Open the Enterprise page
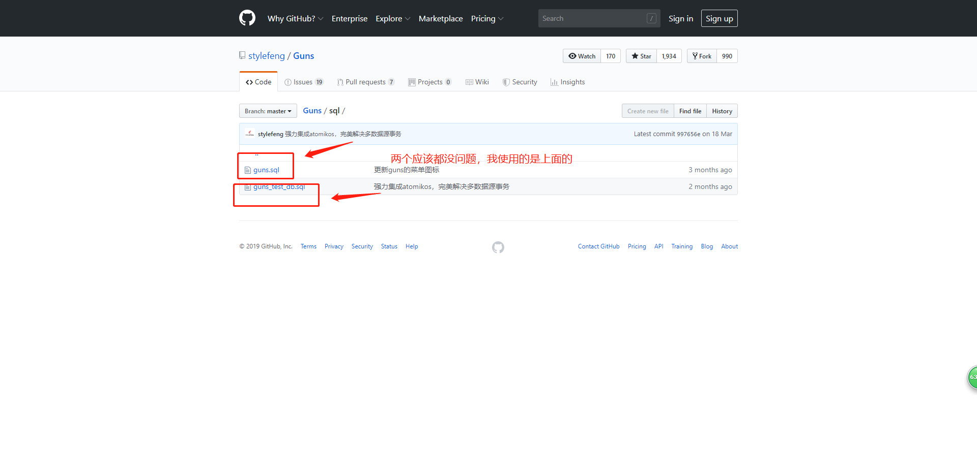977x476 pixels. pyautogui.click(x=350, y=18)
